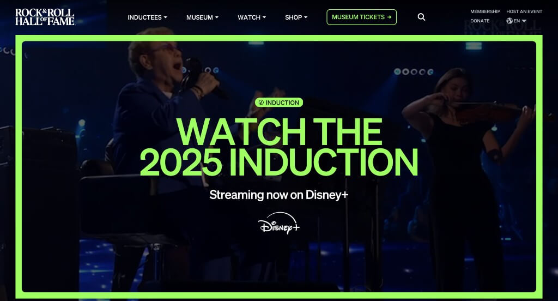This screenshot has height=301, width=558.
Task: Click the Rock & Roll Hall of Fame logo
Action: 45,17
